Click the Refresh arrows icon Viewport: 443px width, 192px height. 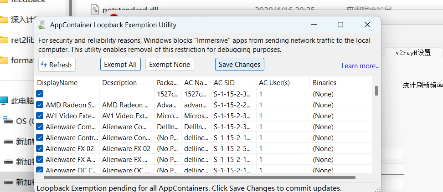[x=44, y=65]
